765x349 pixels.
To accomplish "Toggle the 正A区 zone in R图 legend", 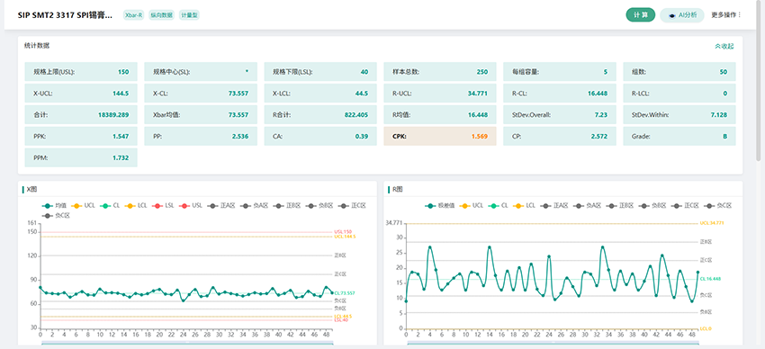I will [x=554, y=206].
